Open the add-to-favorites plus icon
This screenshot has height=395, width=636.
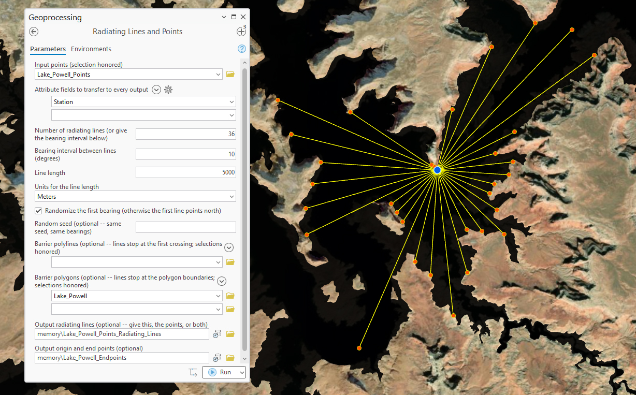click(x=241, y=32)
